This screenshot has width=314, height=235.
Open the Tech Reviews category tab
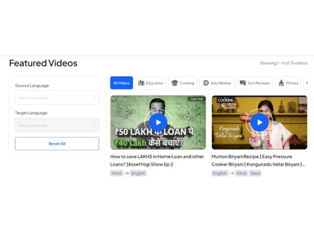tap(254, 83)
